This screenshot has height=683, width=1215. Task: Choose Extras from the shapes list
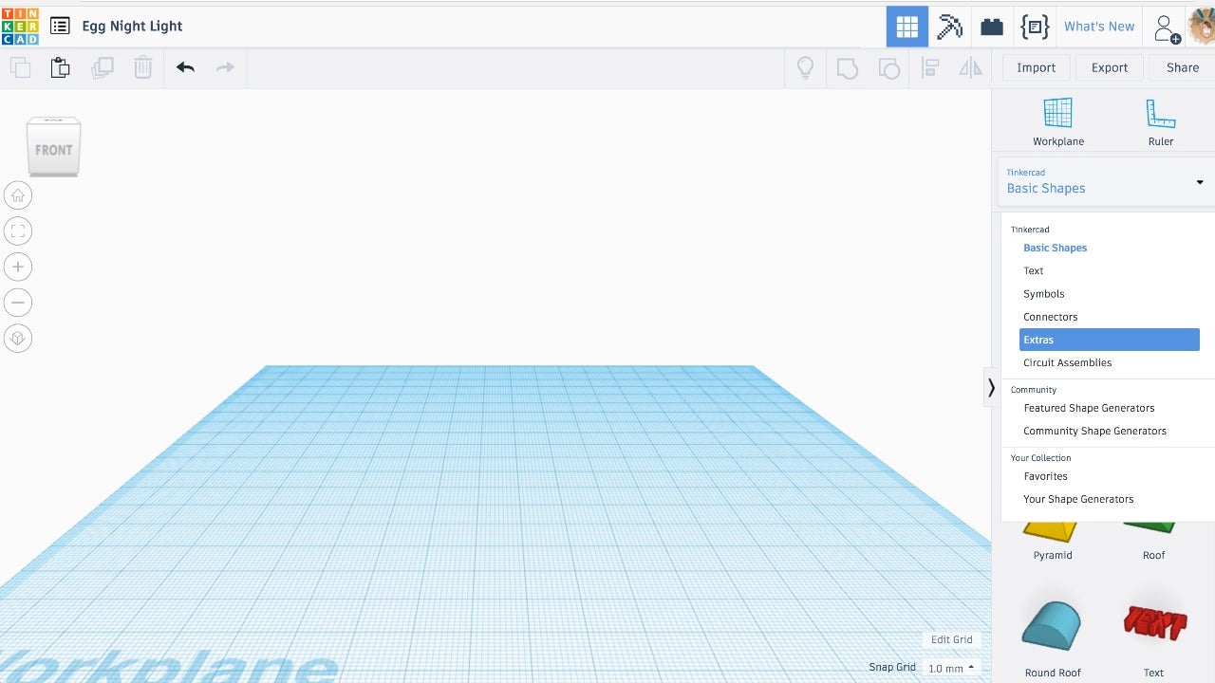click(1109, 340)
